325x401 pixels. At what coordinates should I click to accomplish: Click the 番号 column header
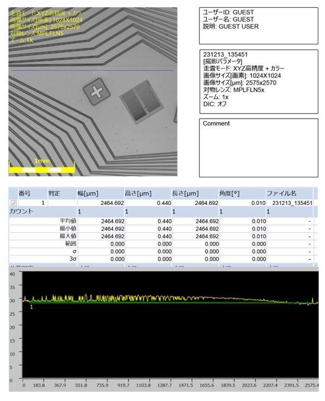coord(25,193)
